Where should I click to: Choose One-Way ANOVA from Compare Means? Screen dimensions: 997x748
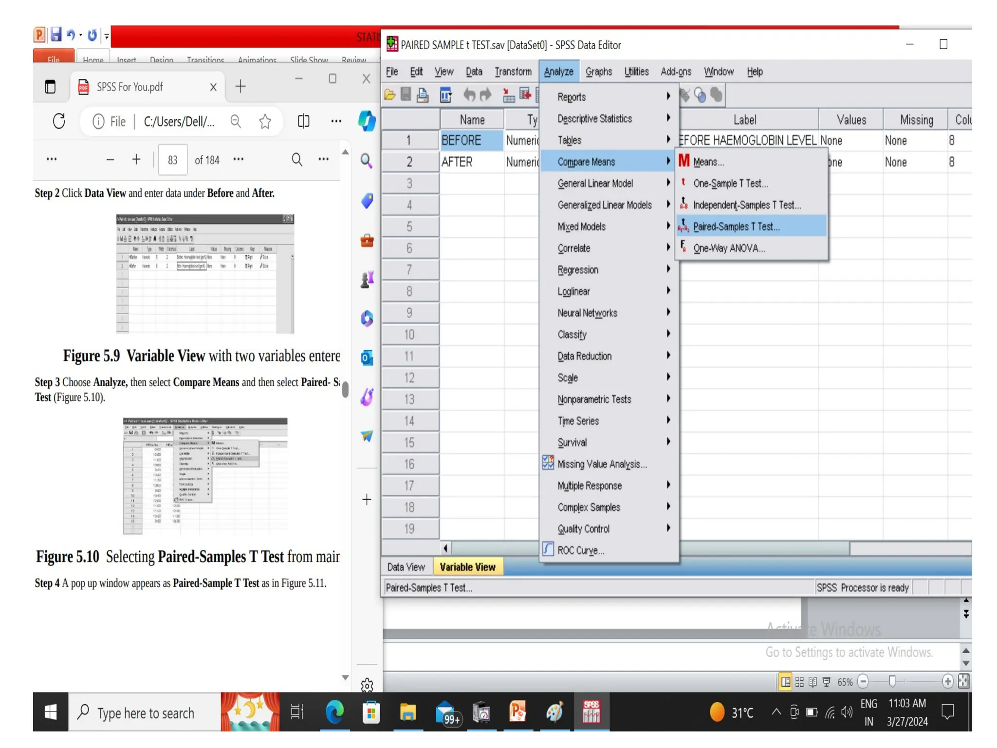point(728,248)
